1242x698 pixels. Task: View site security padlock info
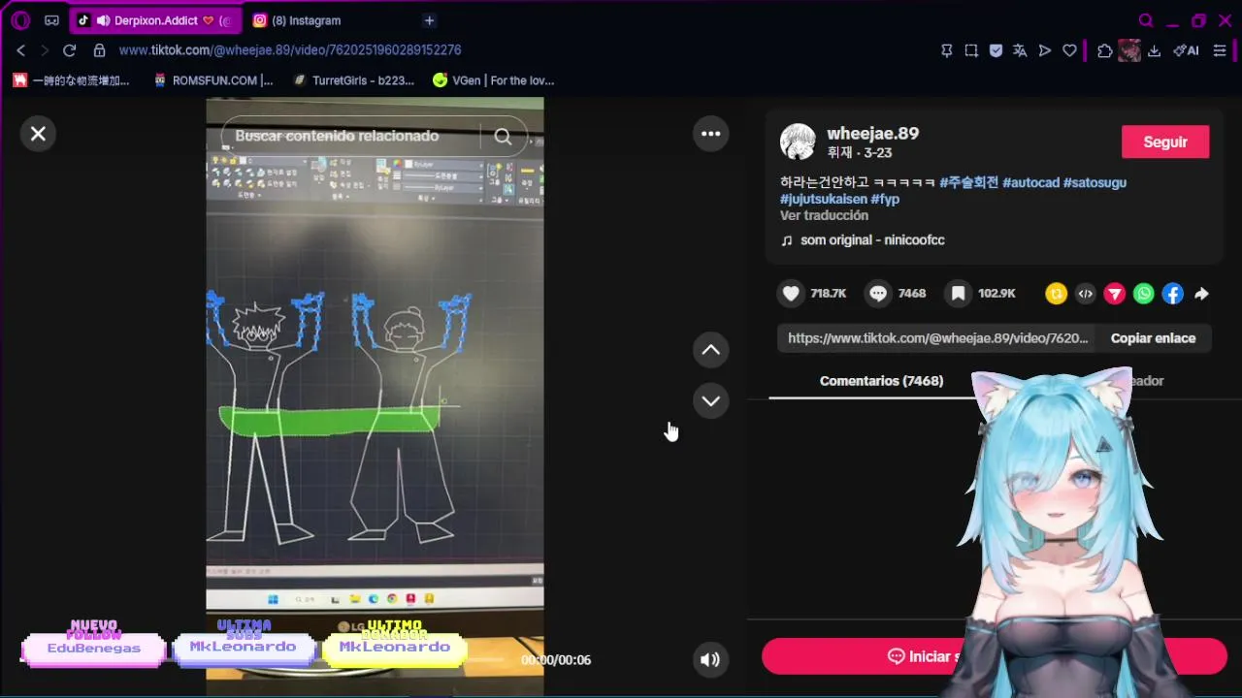[99, 50]
